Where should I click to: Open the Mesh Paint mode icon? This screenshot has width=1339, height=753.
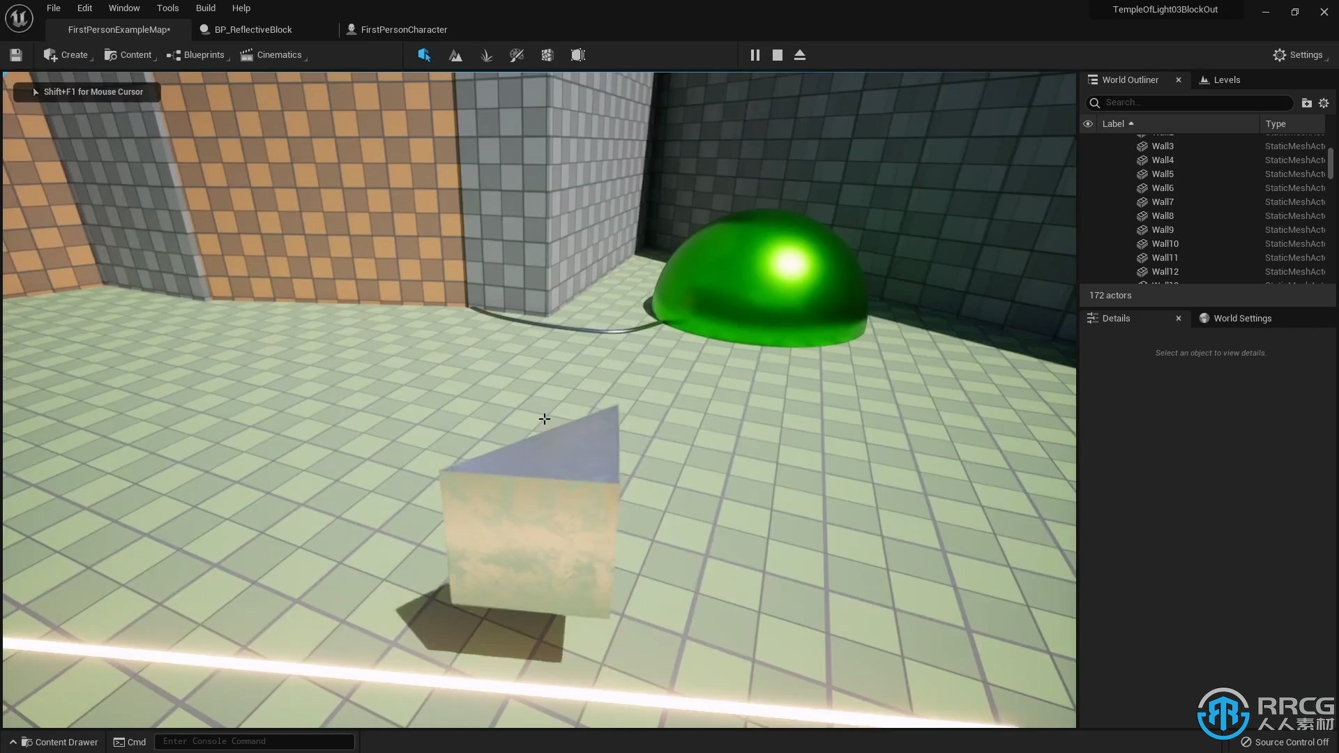click(x=517, y=55)
